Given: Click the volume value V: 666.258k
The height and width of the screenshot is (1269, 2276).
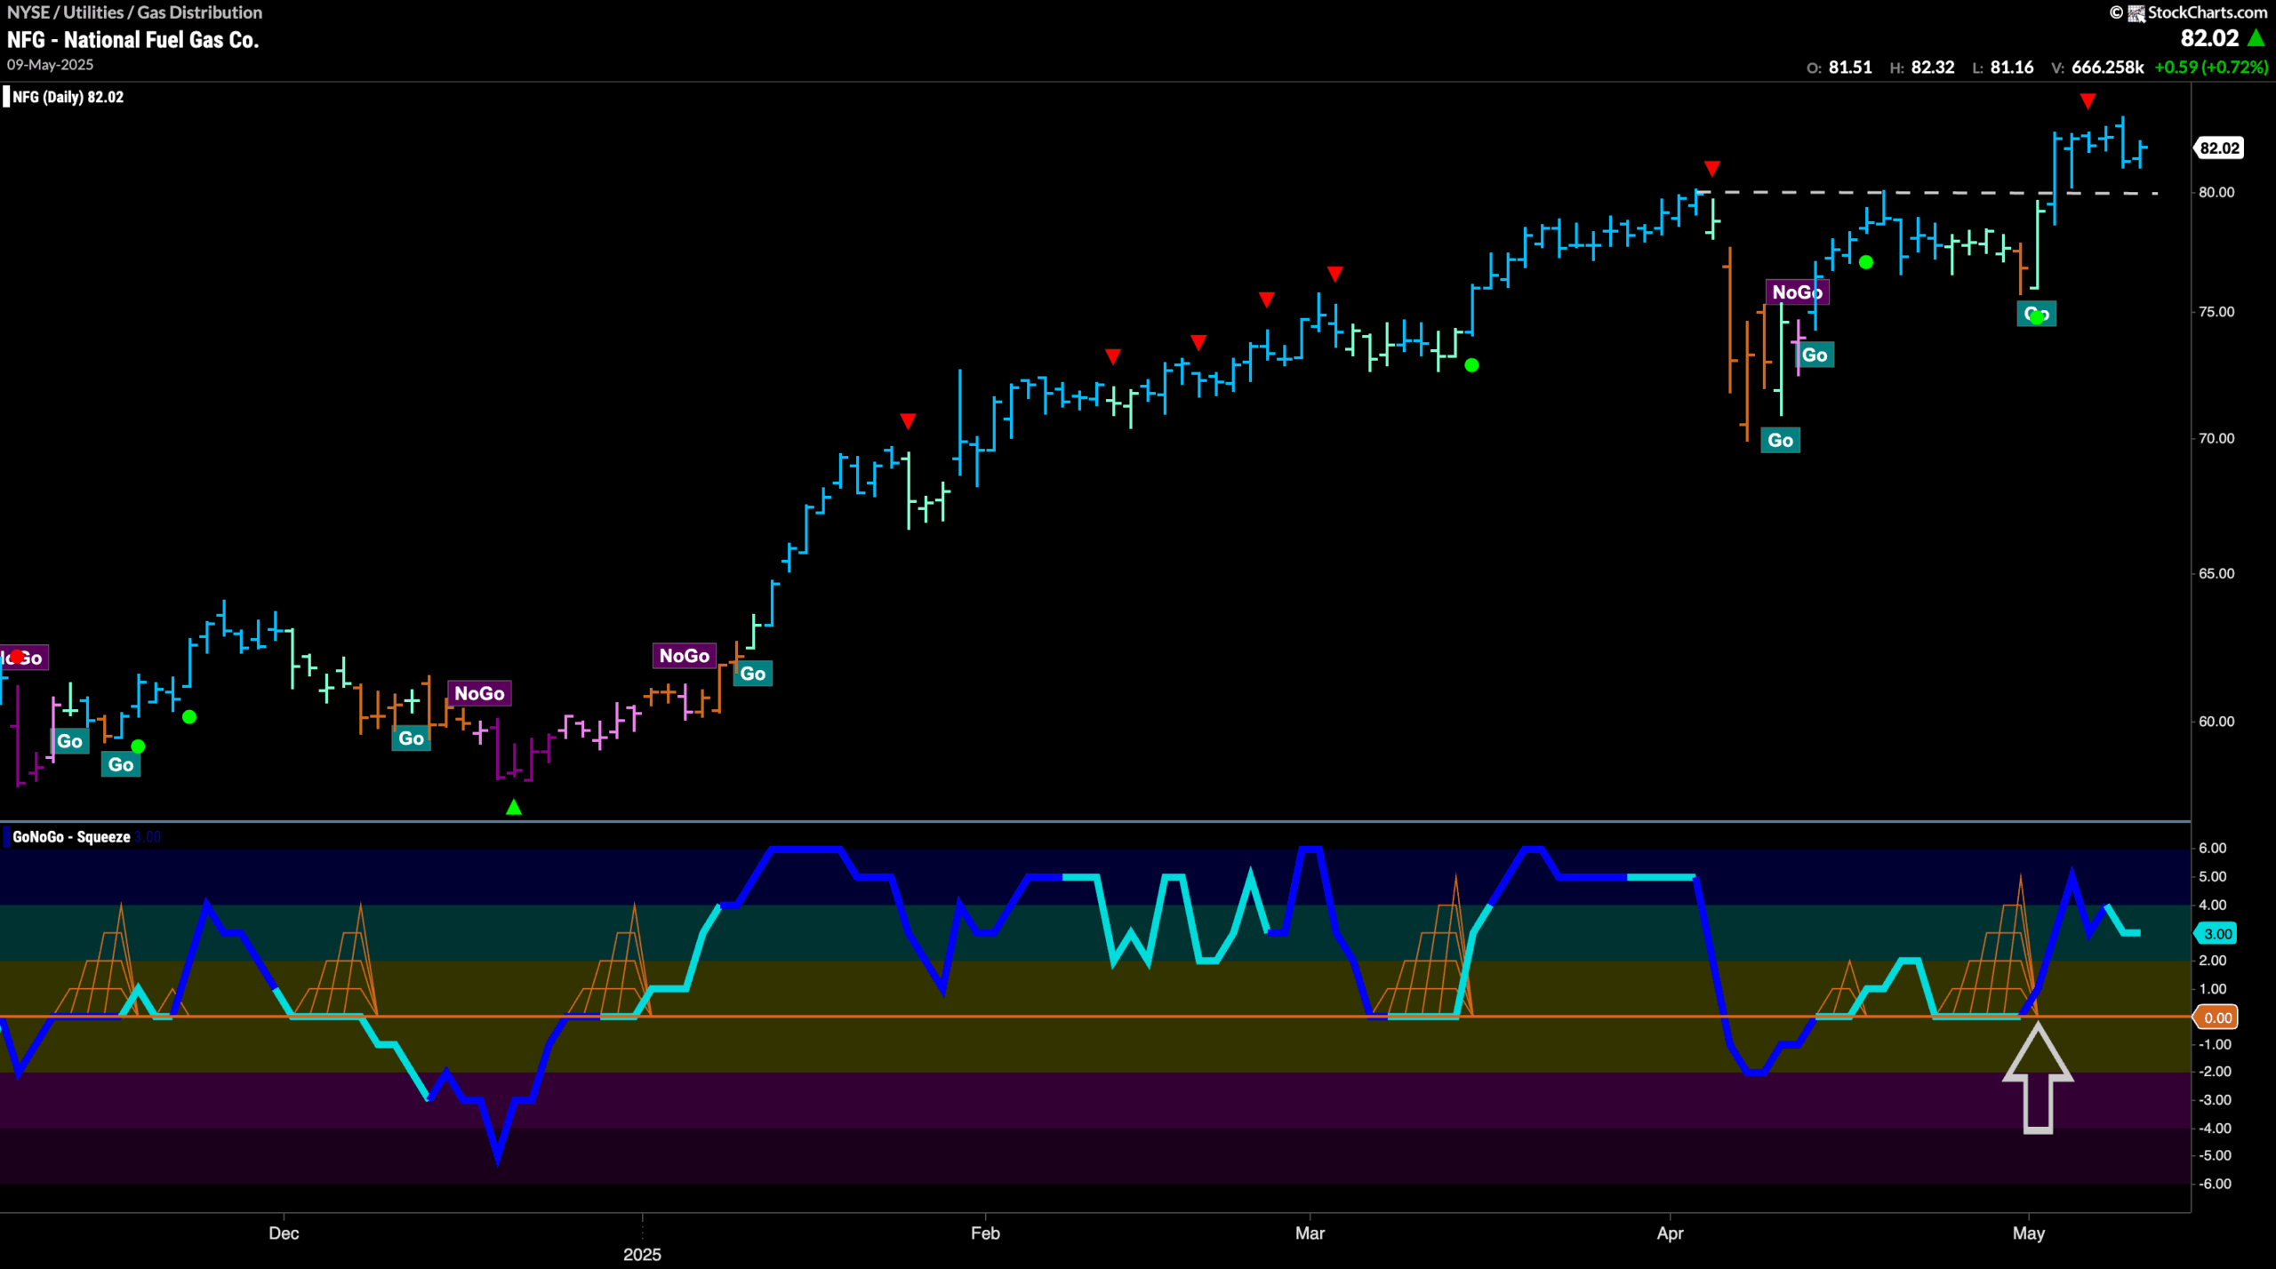Looking at the screenshot, I should [x=2097, y=68].
